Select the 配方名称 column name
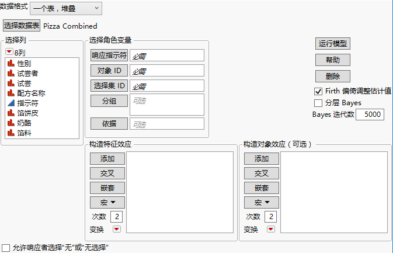 tap(31, 93)
